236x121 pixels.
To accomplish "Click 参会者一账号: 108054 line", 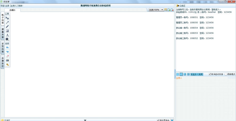I will click(x=195, y=28).
